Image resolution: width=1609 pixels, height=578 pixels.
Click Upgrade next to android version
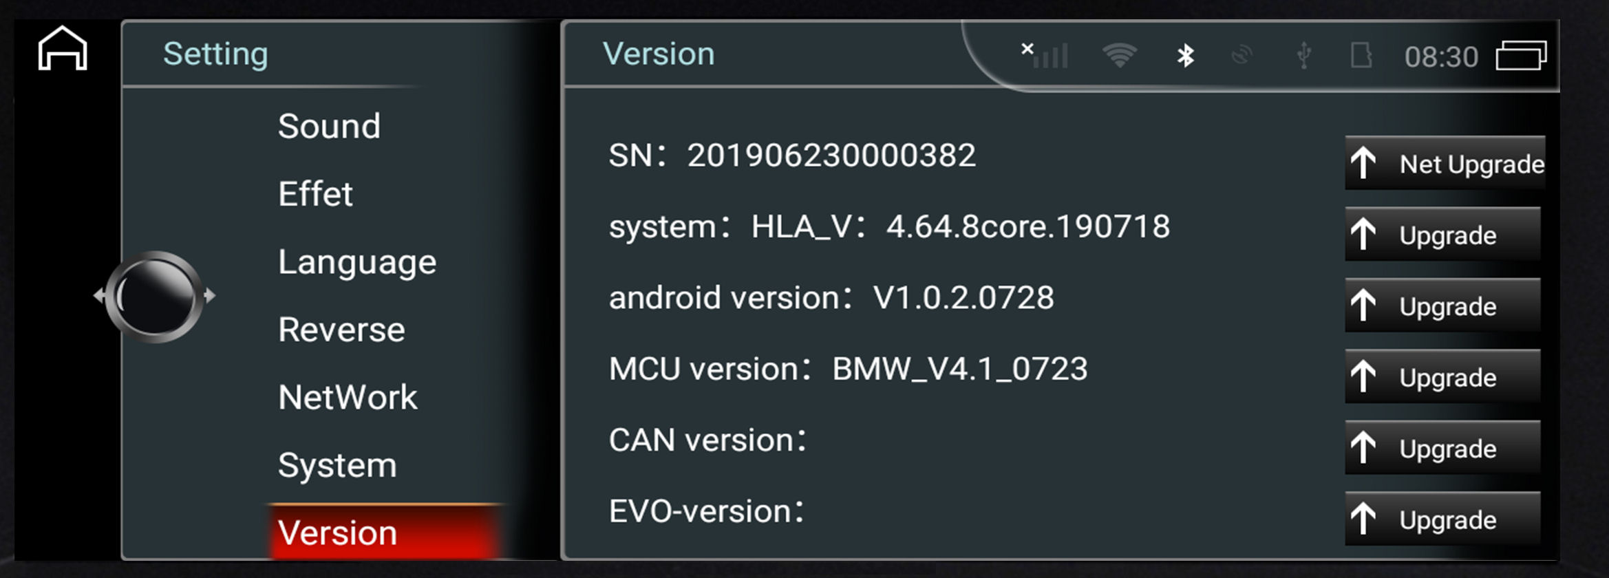(1442, 306)
